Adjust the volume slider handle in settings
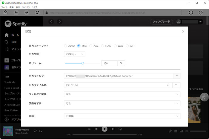 pyautogui.click(x=83, y=63)
